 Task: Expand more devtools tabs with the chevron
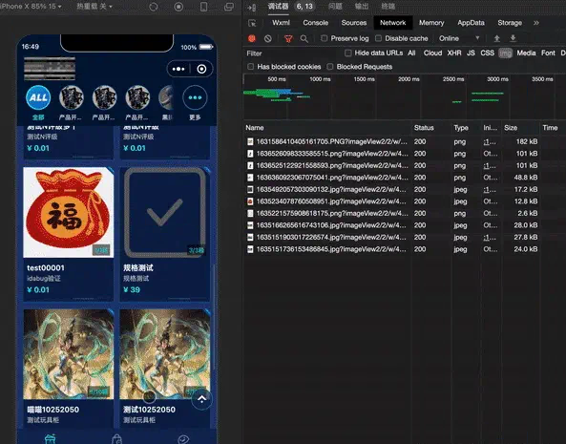coord(536,23)
